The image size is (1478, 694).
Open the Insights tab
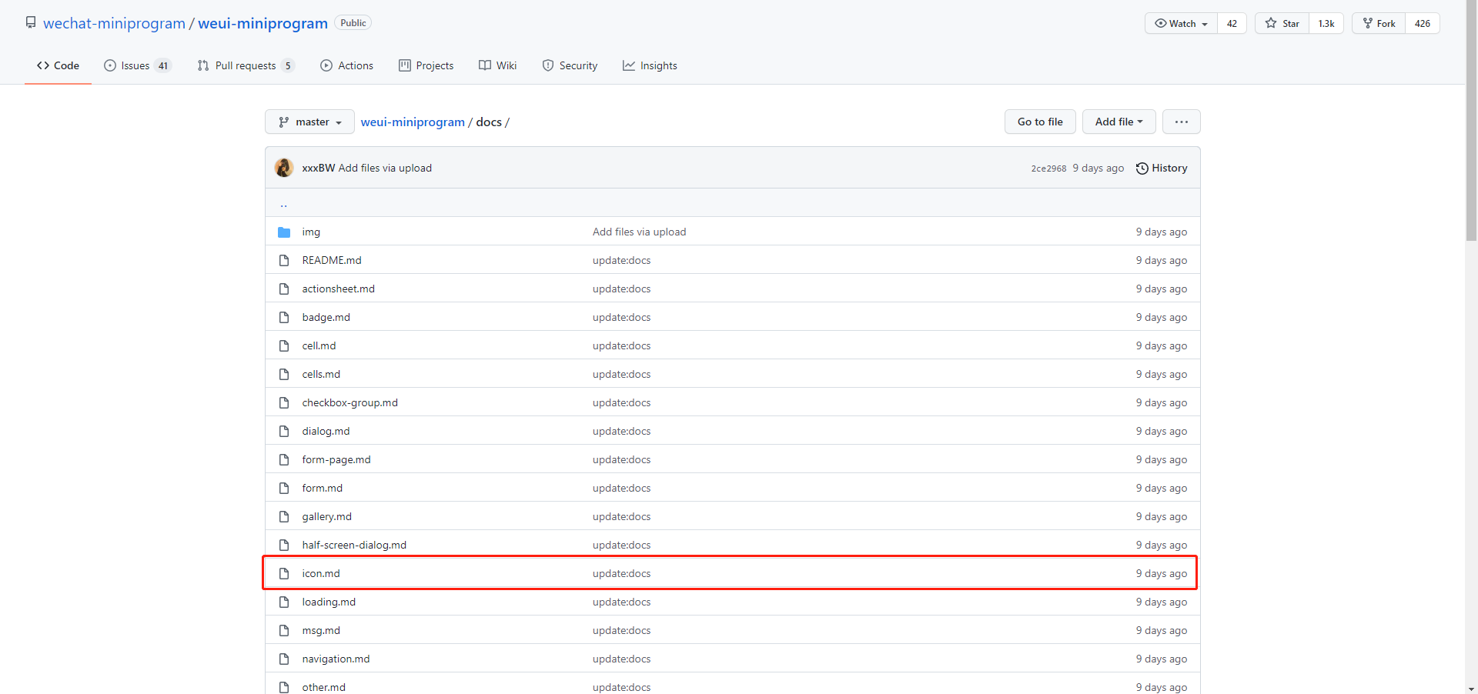[x=650, y=65]
